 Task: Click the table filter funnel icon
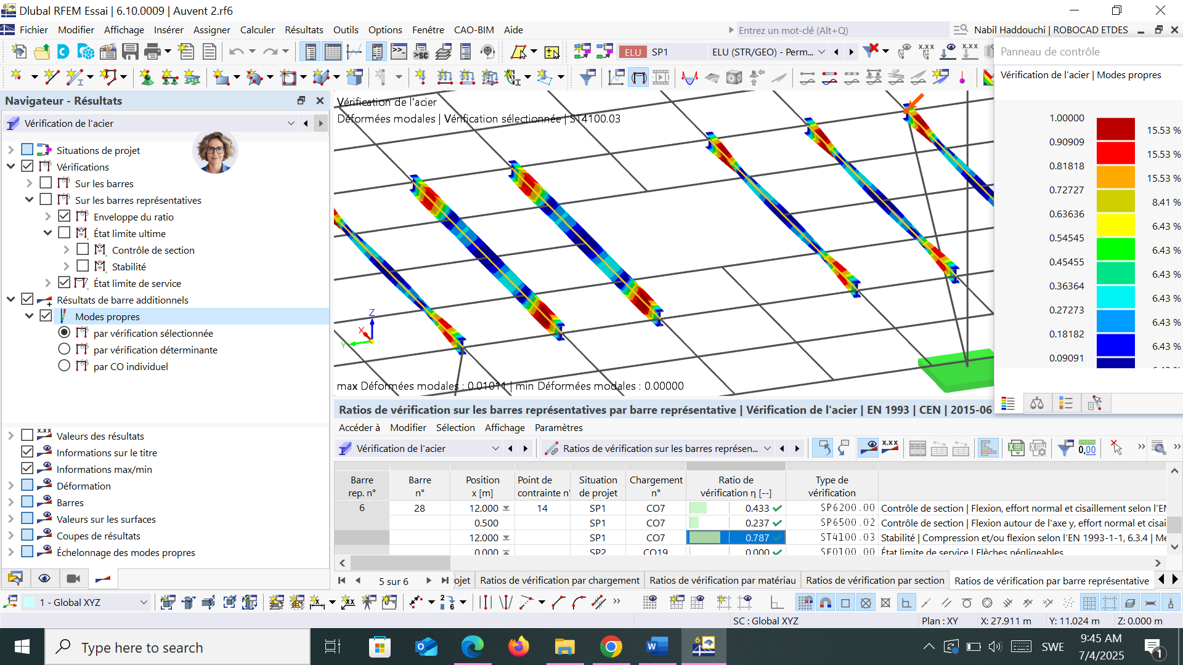tap(1065, 448)
